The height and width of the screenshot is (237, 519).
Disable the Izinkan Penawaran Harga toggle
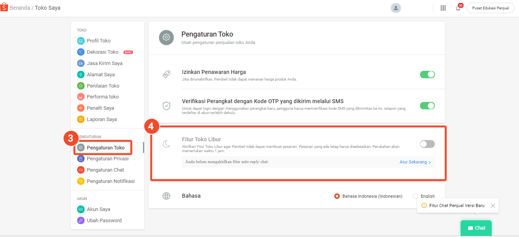click(427, 75)
